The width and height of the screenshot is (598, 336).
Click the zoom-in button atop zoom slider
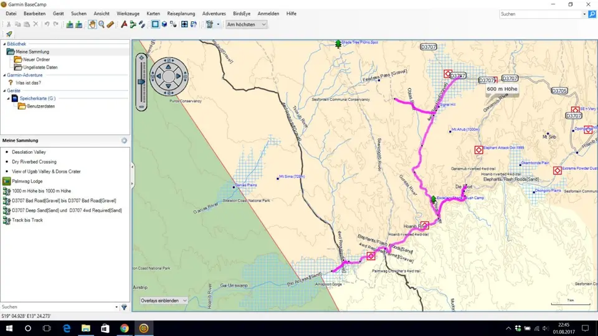pos(141,58)
